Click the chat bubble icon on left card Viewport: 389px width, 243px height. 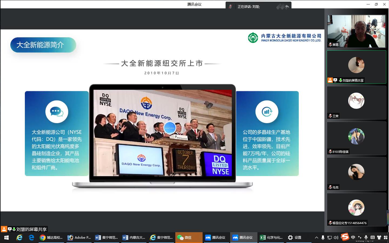click(x=57, y=112)
